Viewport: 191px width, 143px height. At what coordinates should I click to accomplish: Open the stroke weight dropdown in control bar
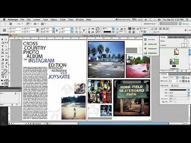tap(113, 29)
